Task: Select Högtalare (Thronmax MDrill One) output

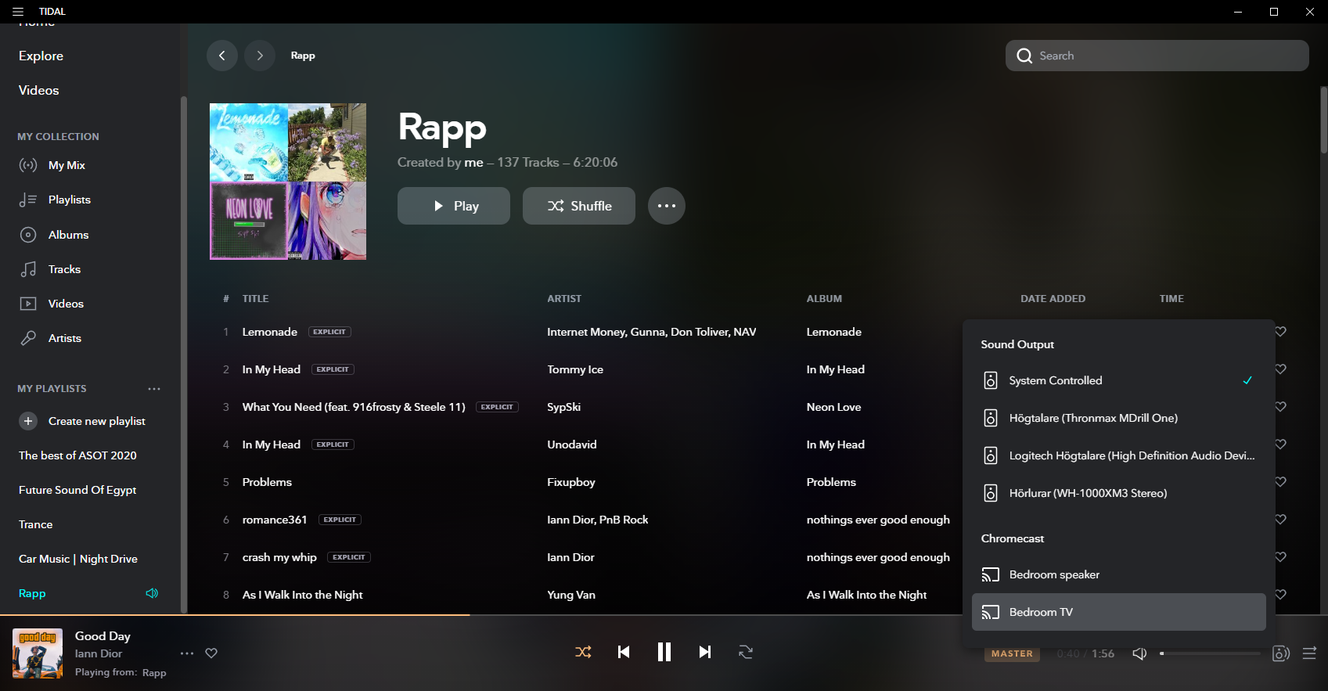Action: (1119, 418)
